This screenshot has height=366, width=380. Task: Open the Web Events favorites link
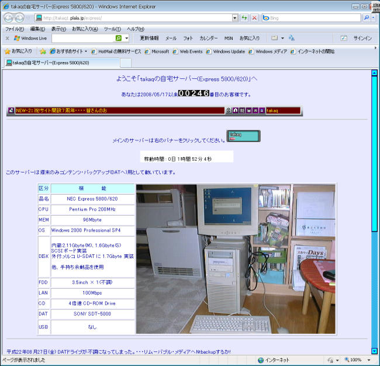point(188,51)
